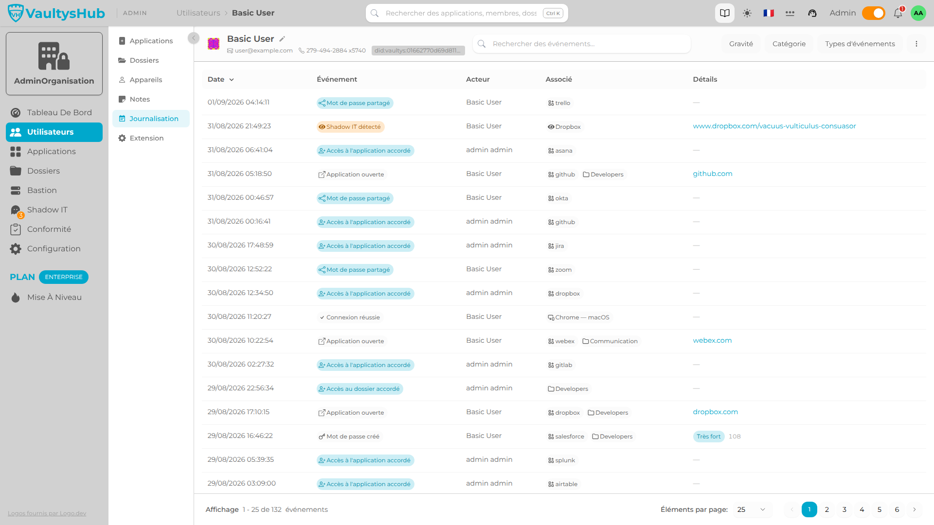Open Conformité in sidebar

point(54,229)
